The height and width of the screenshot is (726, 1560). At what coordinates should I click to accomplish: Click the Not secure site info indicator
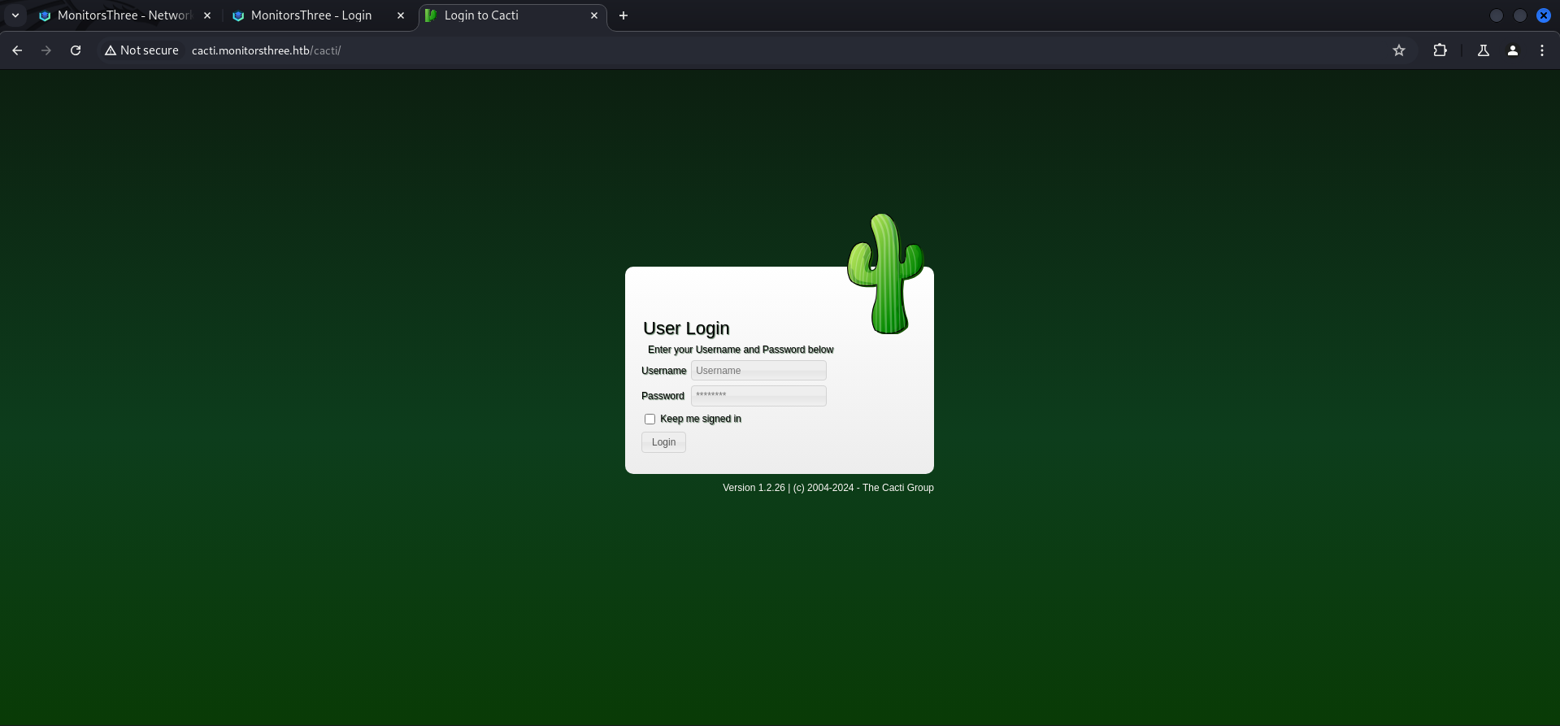click(x=141, y=50)
